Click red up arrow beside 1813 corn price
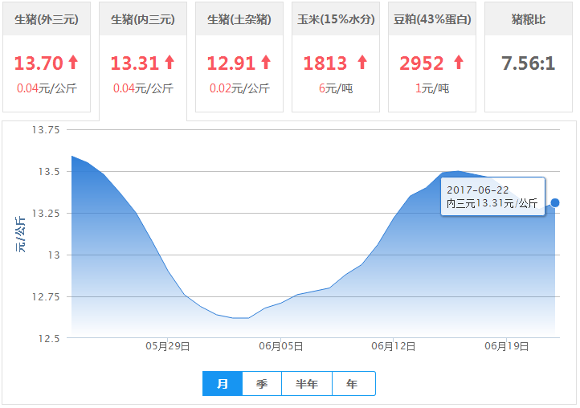 point(361,62)
